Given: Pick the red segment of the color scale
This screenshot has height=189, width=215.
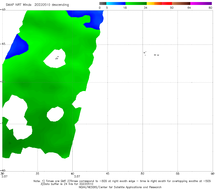Looking at the screenshot, I should click(x=167, y=3).
